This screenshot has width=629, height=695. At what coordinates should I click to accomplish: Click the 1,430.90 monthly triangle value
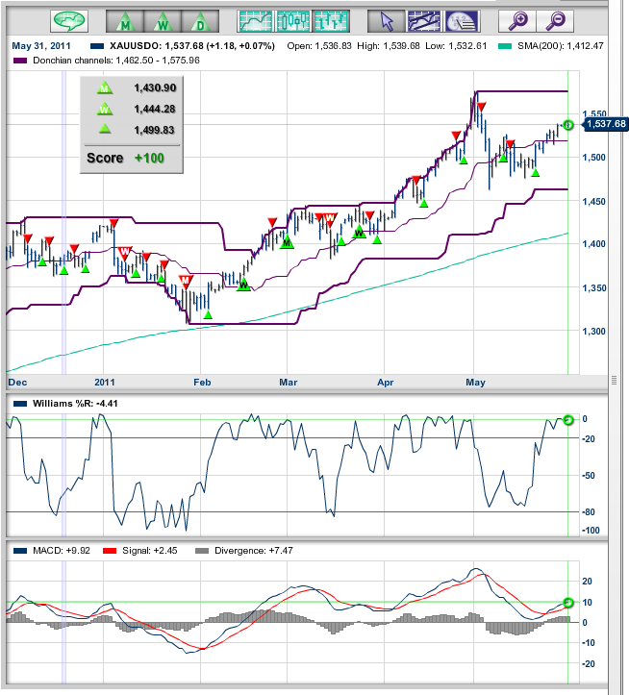pyautogui.click(x=153, y=87)
